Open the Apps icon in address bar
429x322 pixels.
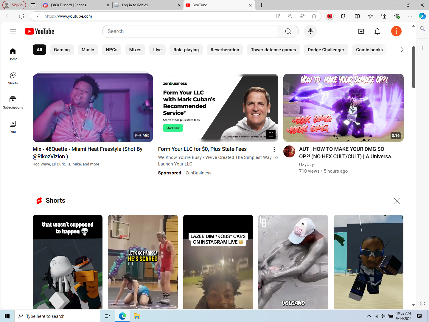pos(278,16)
